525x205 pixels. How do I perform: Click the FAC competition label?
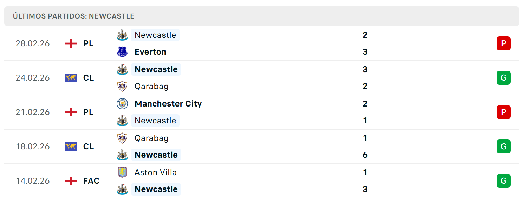pos(91,181)
